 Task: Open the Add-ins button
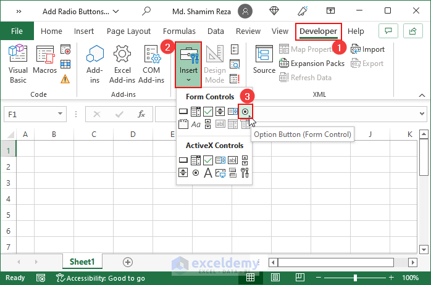(94, 64)
